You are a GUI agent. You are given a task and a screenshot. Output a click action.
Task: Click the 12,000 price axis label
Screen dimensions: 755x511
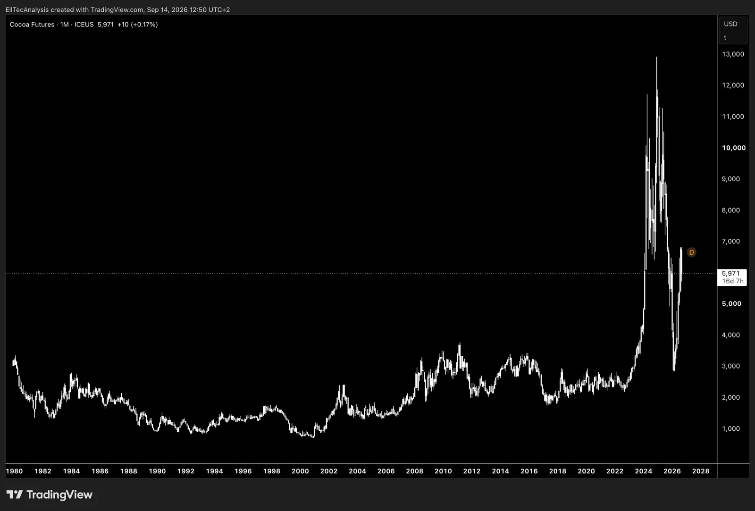pyautogui.click(x=733, y=85)
